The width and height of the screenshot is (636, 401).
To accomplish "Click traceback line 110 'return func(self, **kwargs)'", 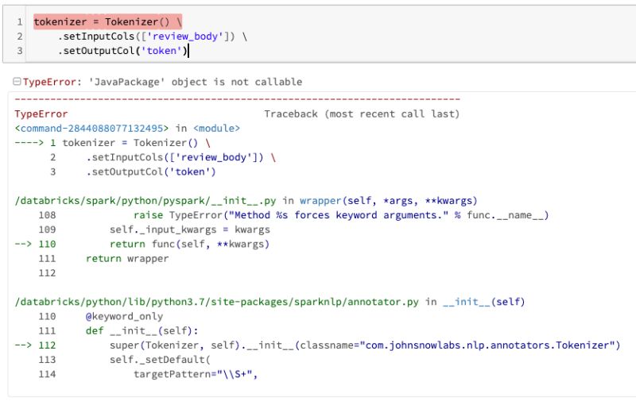I will point(189,245).
